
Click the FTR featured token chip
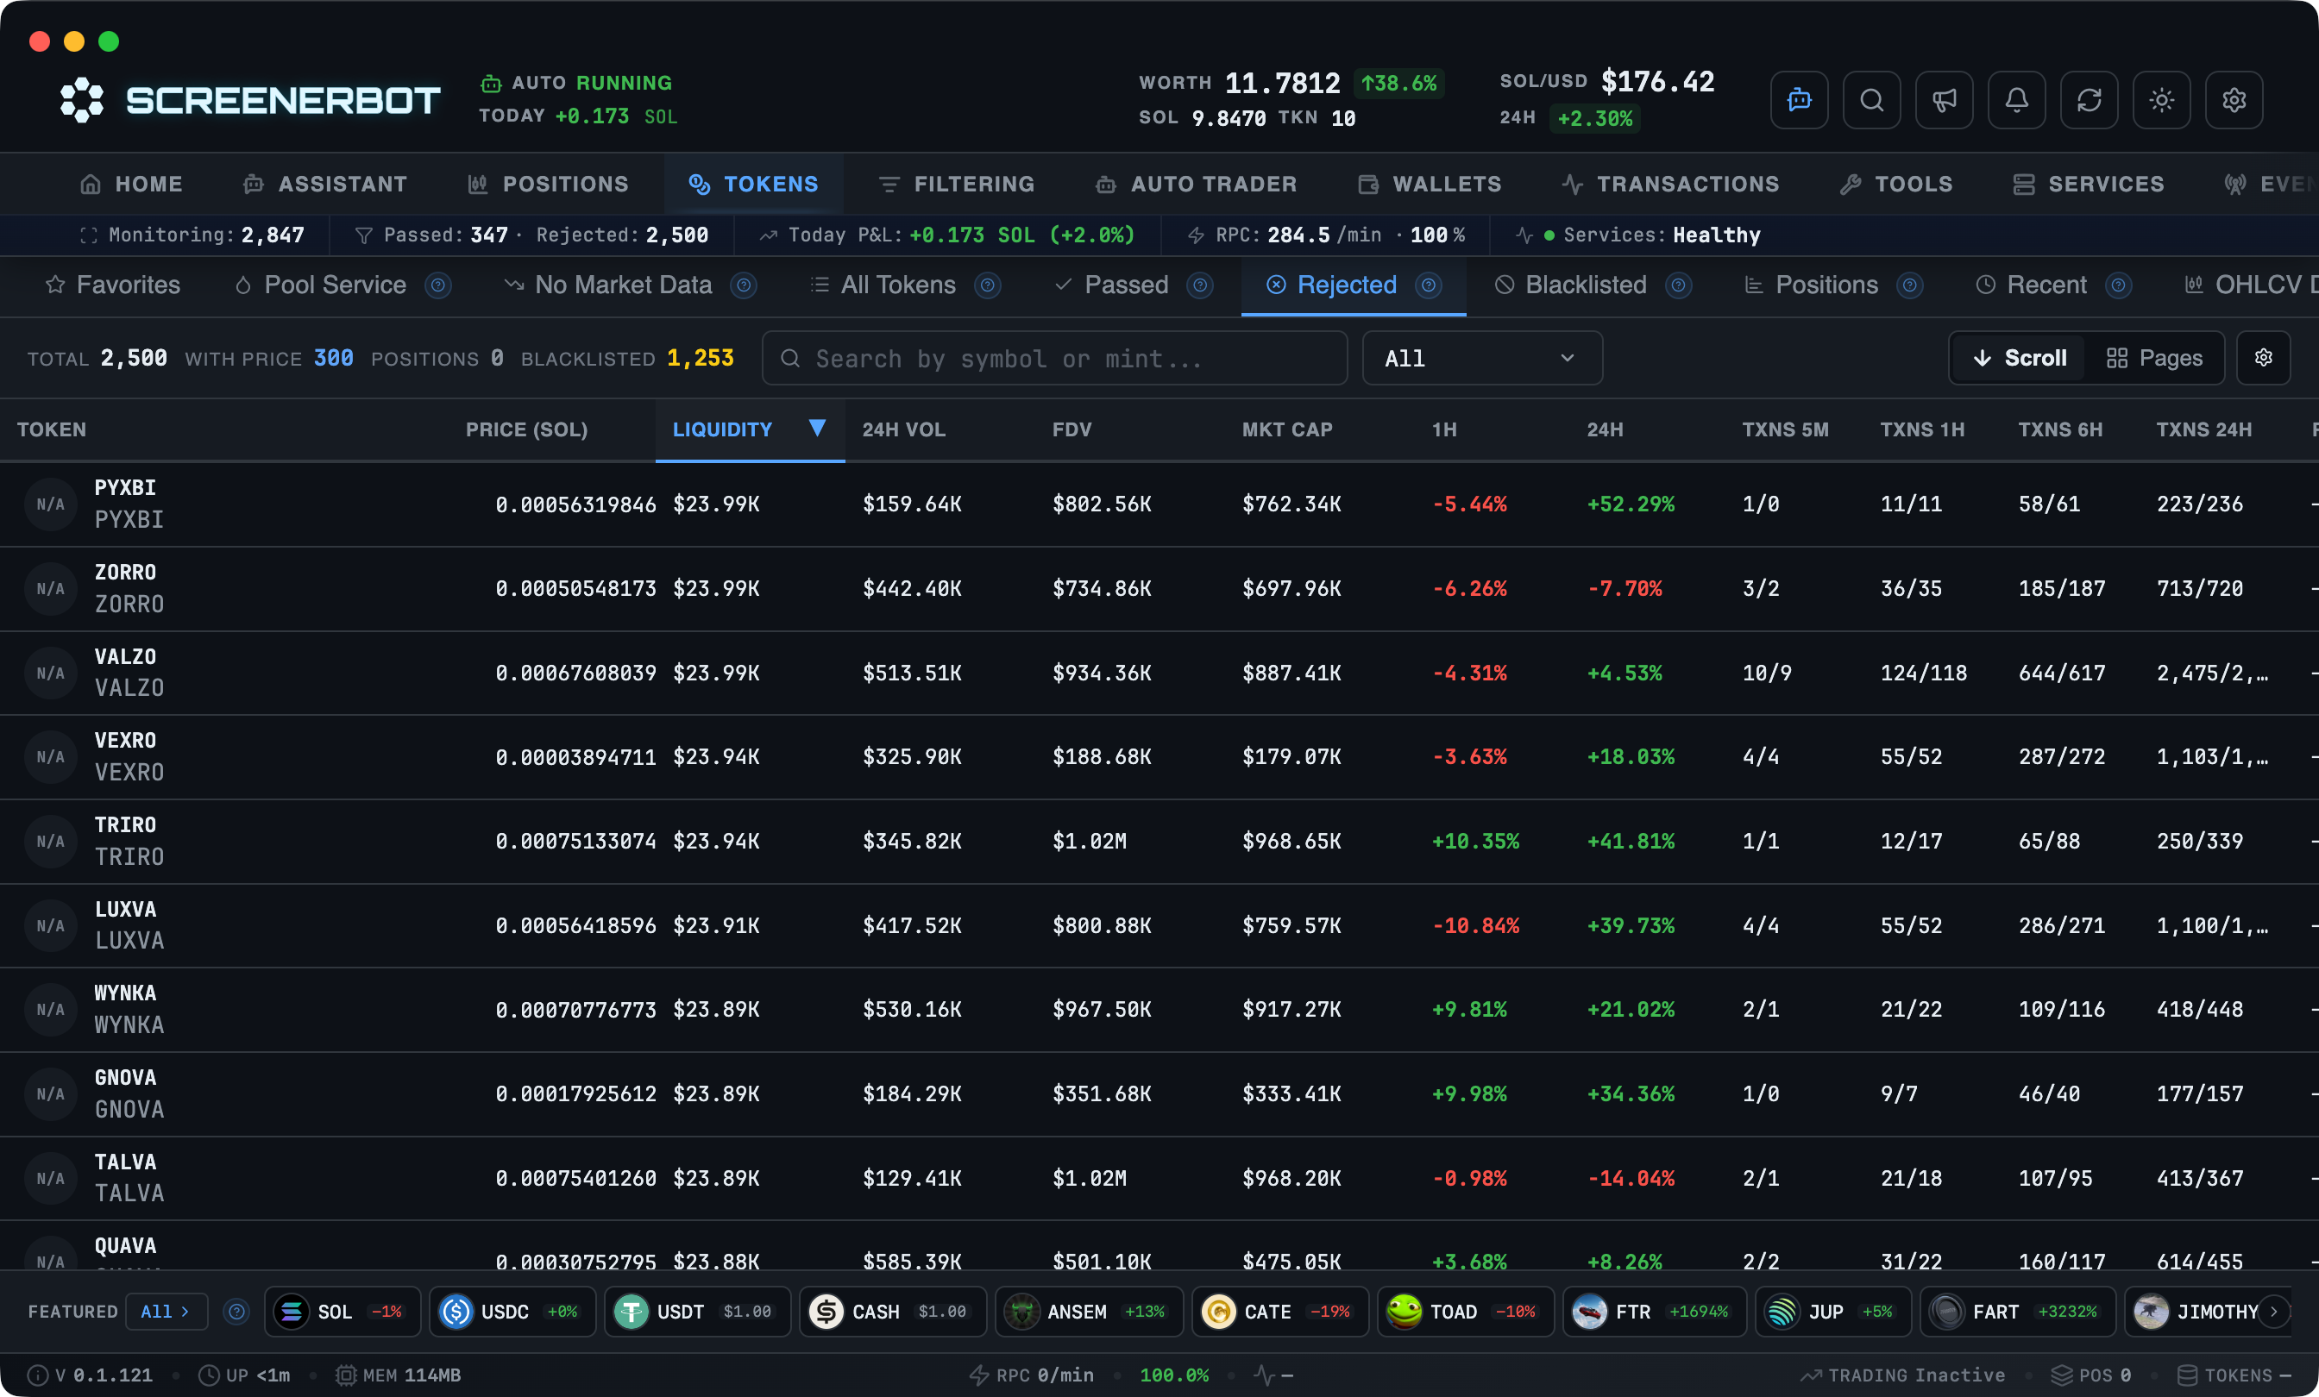pos(1655,1312)
